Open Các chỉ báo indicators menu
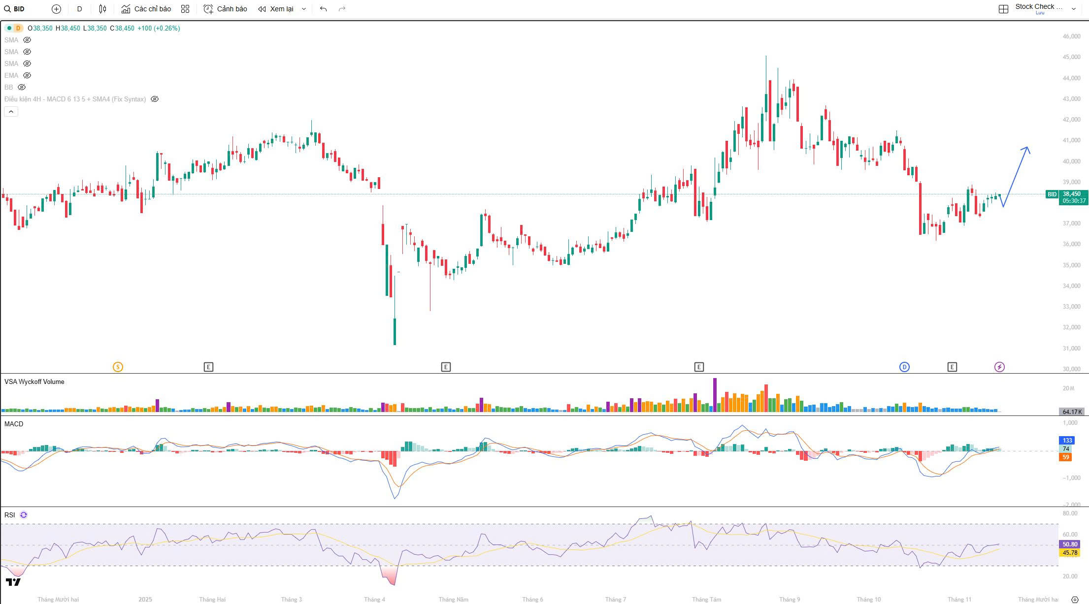Image resolution: width=1089 pixels, height=604 pixels. [x=146, y=9]
